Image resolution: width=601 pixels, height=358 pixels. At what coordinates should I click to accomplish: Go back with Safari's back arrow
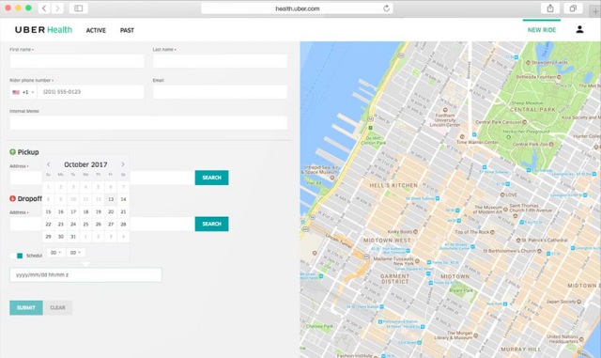pyautogui.click(x=44, y=8)
